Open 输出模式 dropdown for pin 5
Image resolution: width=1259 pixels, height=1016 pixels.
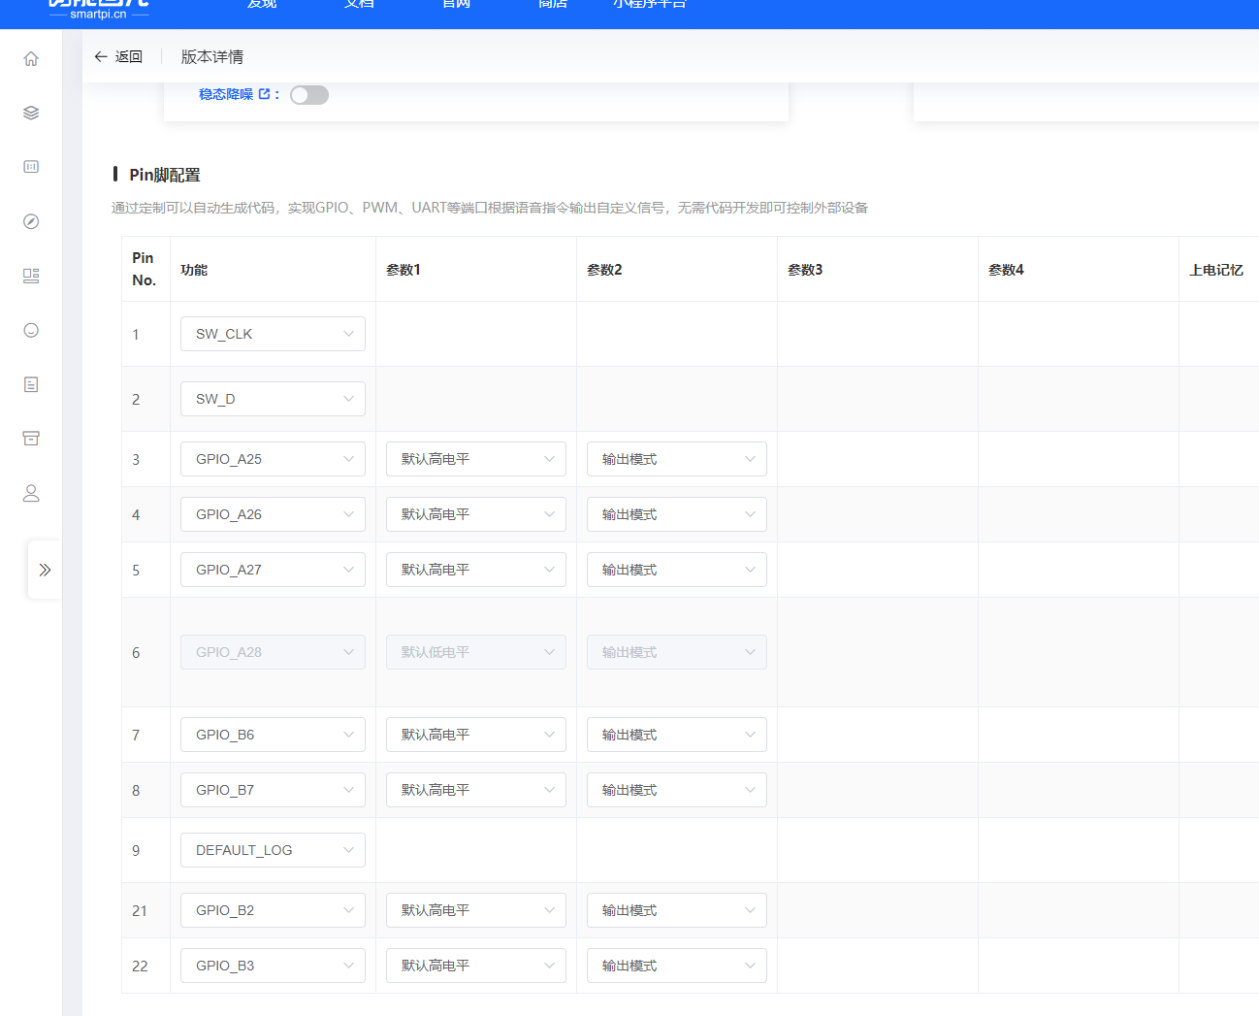pyautogui.click(x=676, y=570)
